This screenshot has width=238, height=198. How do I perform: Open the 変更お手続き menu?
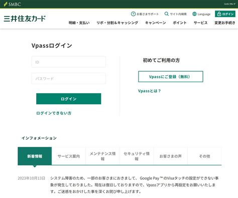[225, 23]
